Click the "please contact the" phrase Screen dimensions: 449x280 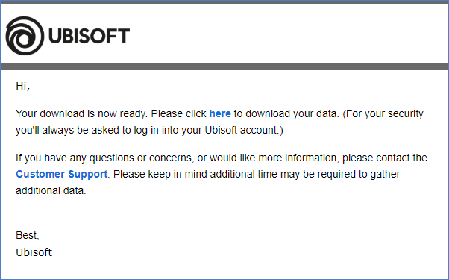click(385, 158)
